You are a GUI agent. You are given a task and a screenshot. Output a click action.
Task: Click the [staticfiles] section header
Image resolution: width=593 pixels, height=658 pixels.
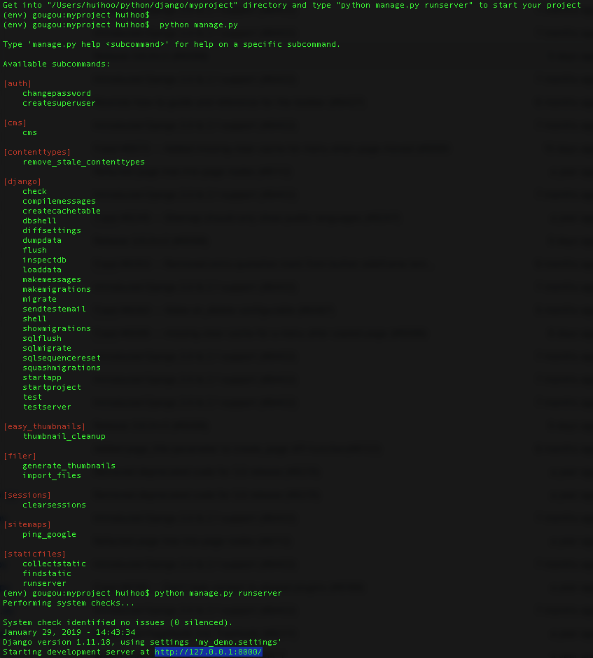click(34, 554)
